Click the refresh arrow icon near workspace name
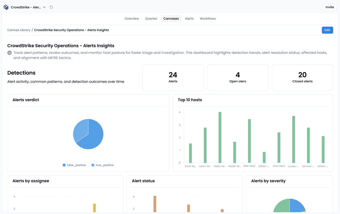This screenshot has width=340, height=214. click(51, 7)
